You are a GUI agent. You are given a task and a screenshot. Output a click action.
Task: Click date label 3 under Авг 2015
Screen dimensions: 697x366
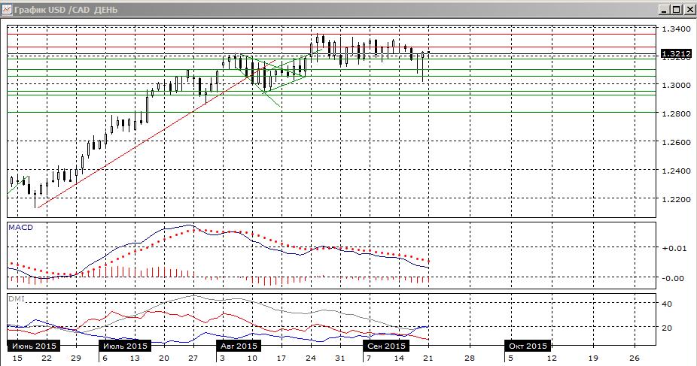coord(222,358)
